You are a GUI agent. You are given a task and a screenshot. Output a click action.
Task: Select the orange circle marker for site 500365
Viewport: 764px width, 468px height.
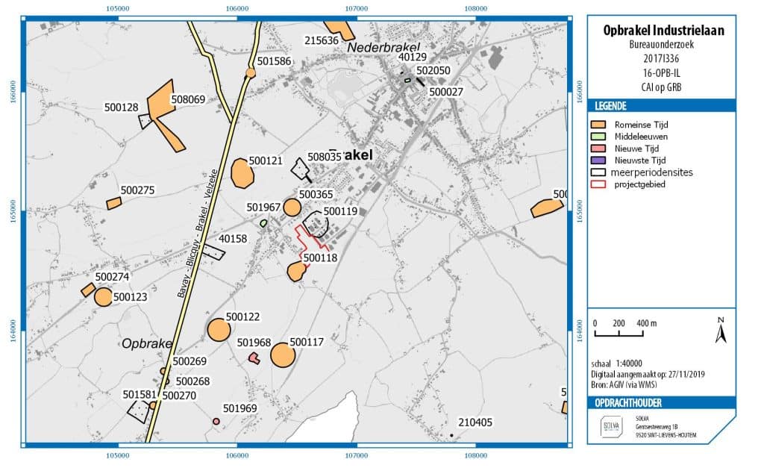click(x=292, y=208)
